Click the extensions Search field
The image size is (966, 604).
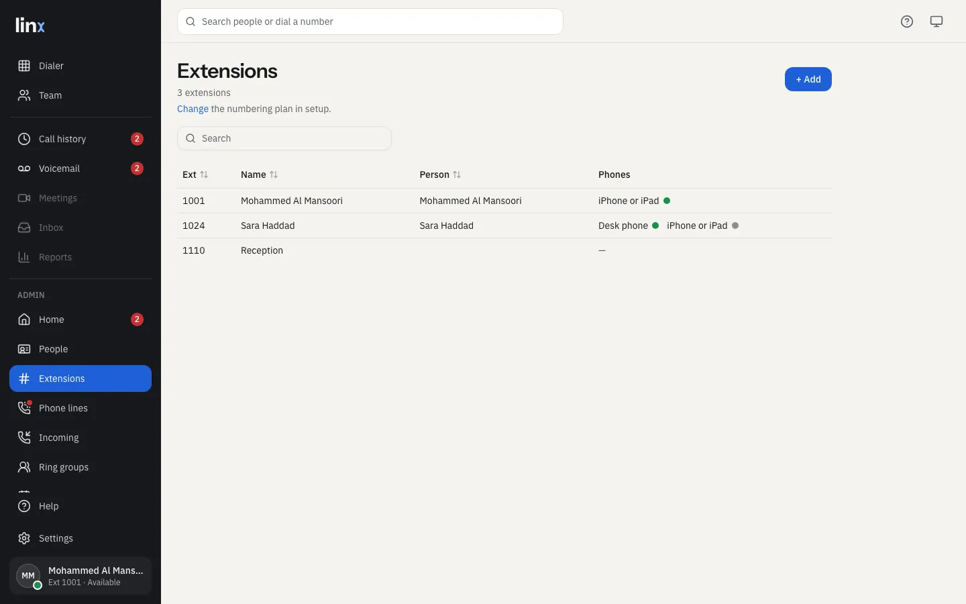(284, 138)
